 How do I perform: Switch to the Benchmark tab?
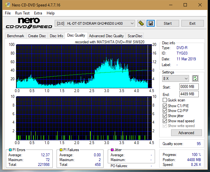[15, 36]
